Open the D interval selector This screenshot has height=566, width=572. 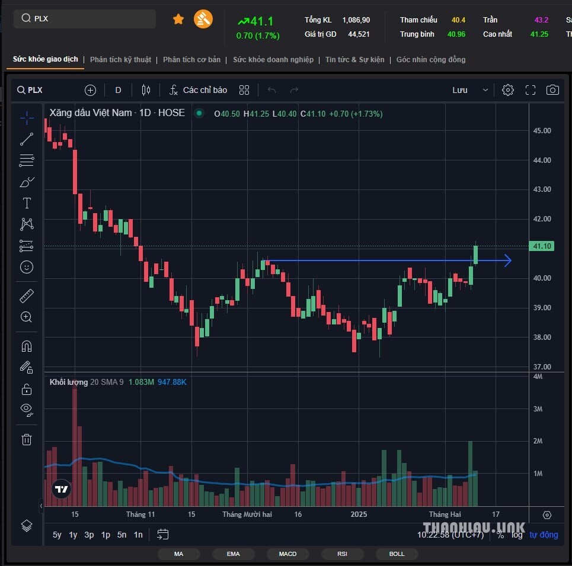118,90
